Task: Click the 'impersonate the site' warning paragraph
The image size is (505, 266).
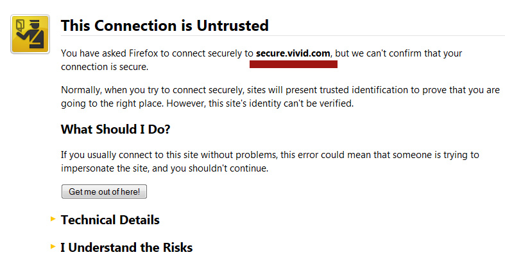Action: tap(270, 161)
